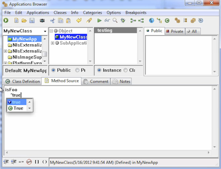The height and width of the screenshot is (169, 221).
Task: Expand the NlsExternaliz folder with plus sign
Action: (x=5, y=51)
